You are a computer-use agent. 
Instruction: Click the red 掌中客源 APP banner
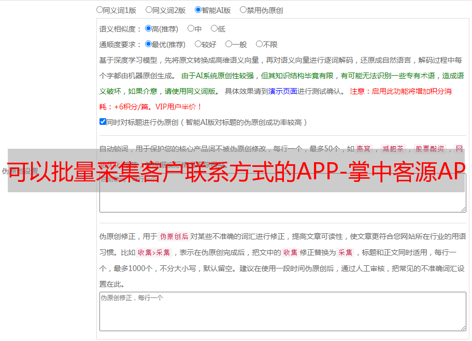[x=236, y=170]
